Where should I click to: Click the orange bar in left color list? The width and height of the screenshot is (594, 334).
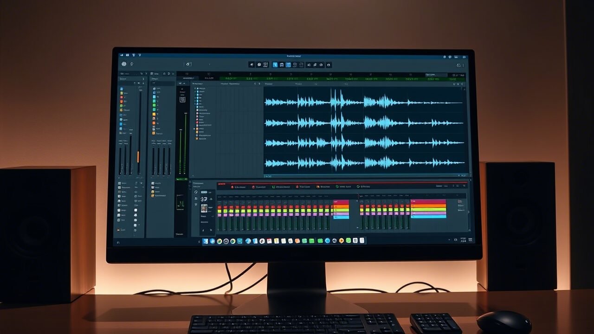(341, 206)
